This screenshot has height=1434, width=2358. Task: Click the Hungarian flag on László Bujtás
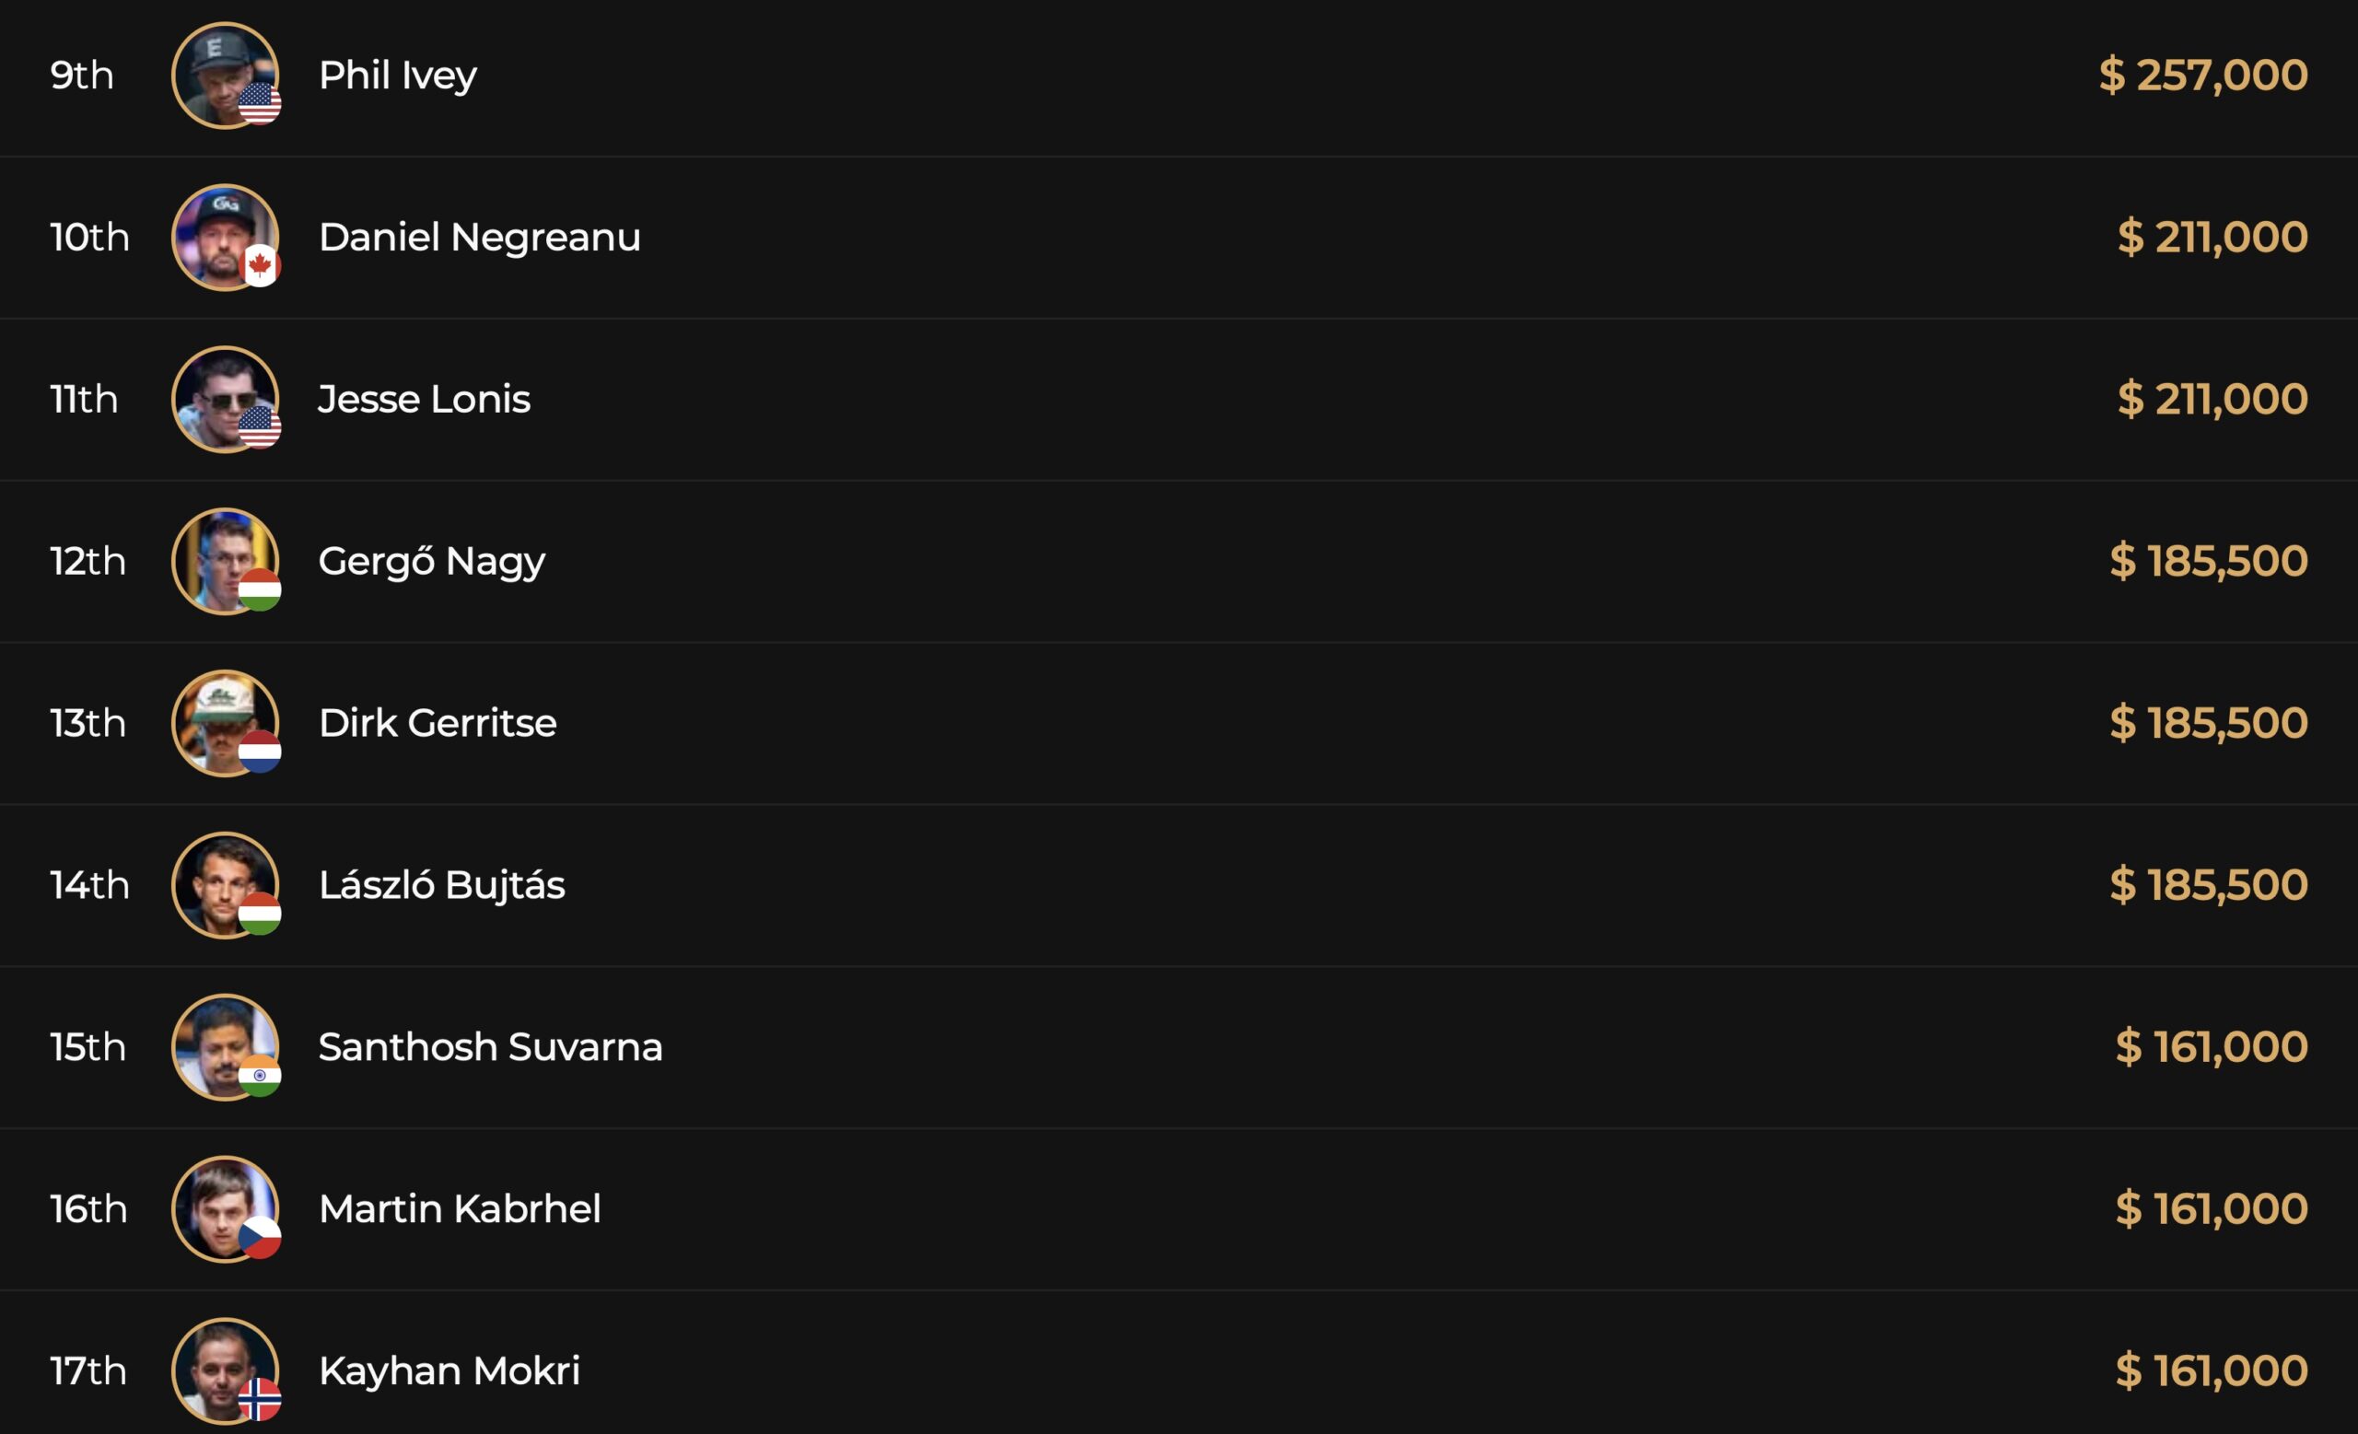(261, 914)
